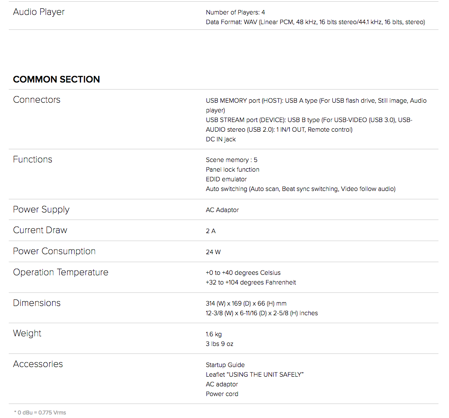Select the Audio Player row label
Viewport: 449px width, 418px height.
(x=39, y=12)
